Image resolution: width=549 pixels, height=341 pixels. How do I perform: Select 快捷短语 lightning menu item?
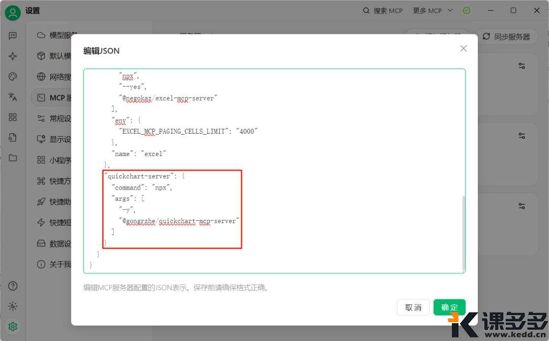pos(53,222)
